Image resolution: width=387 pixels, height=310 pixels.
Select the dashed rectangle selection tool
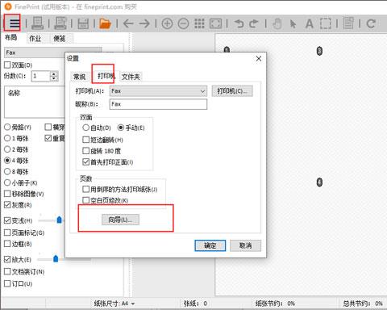pos(326,23)
